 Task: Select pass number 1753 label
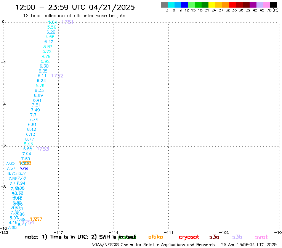43,149
